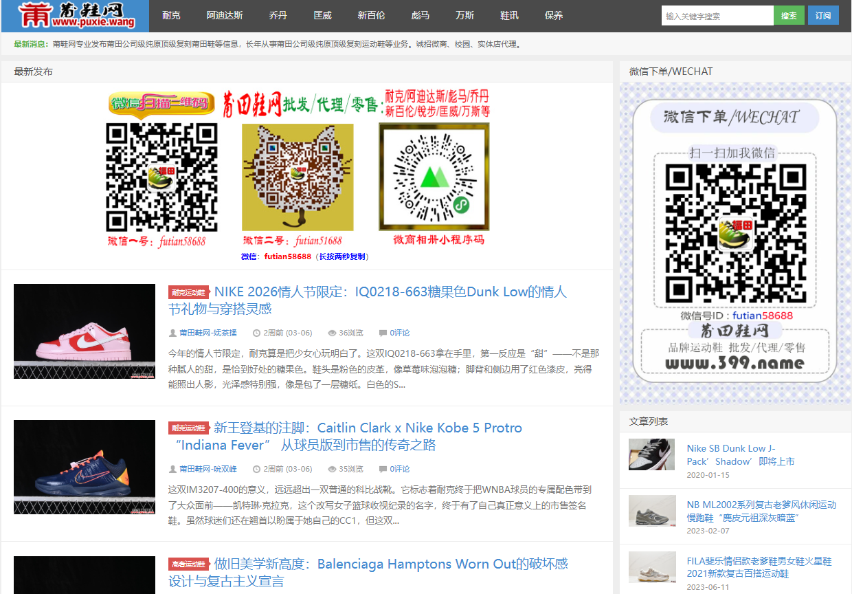The height and width of the screenshot is (594, 852).
Task: Click the 高奢运动鞋 category tag
Action: (188, 564)
